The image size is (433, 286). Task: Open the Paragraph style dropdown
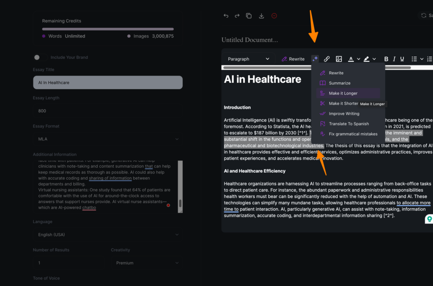(x=248, y=59)
